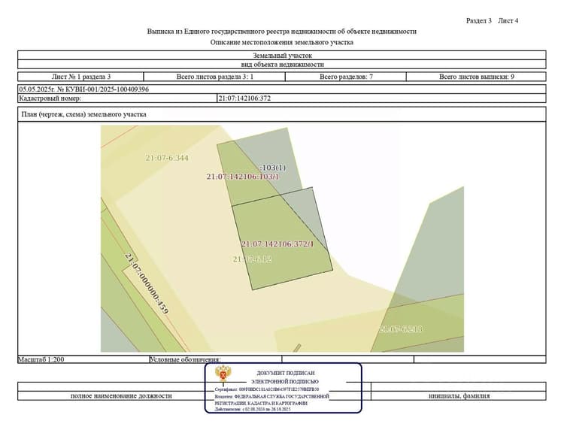The width and height of the screenshot is (564, 436).
Task: Click the :103(1) label on plan
Action: point(273,168)
